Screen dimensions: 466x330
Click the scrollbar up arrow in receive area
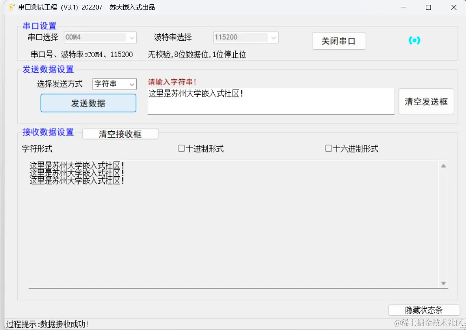[443, 165]
